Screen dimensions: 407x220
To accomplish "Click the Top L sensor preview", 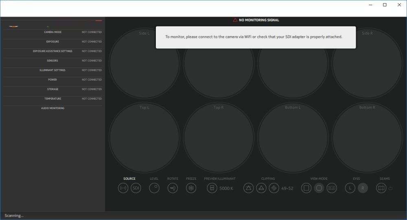I will 144,137.
